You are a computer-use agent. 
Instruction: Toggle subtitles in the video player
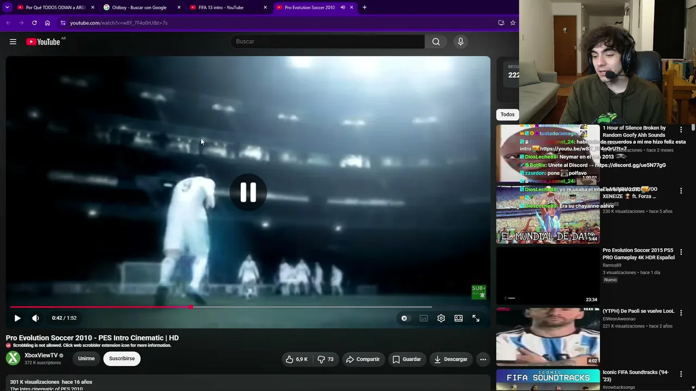coord(424,318)
